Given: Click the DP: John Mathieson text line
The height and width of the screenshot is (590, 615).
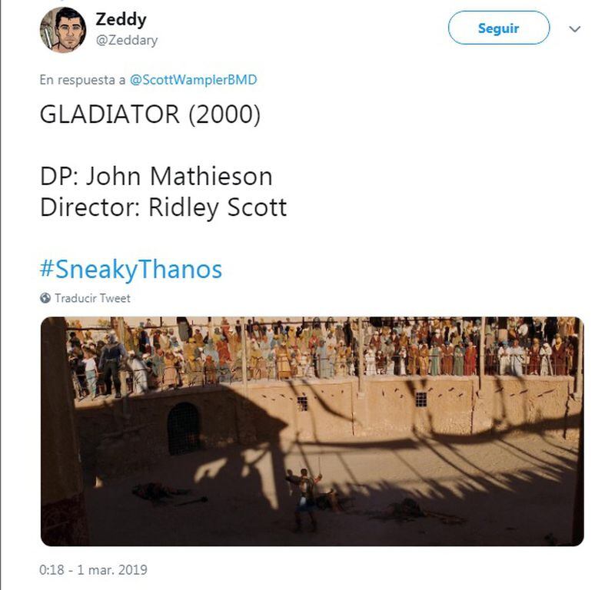Looking at the screenshot, I should 156,176.
